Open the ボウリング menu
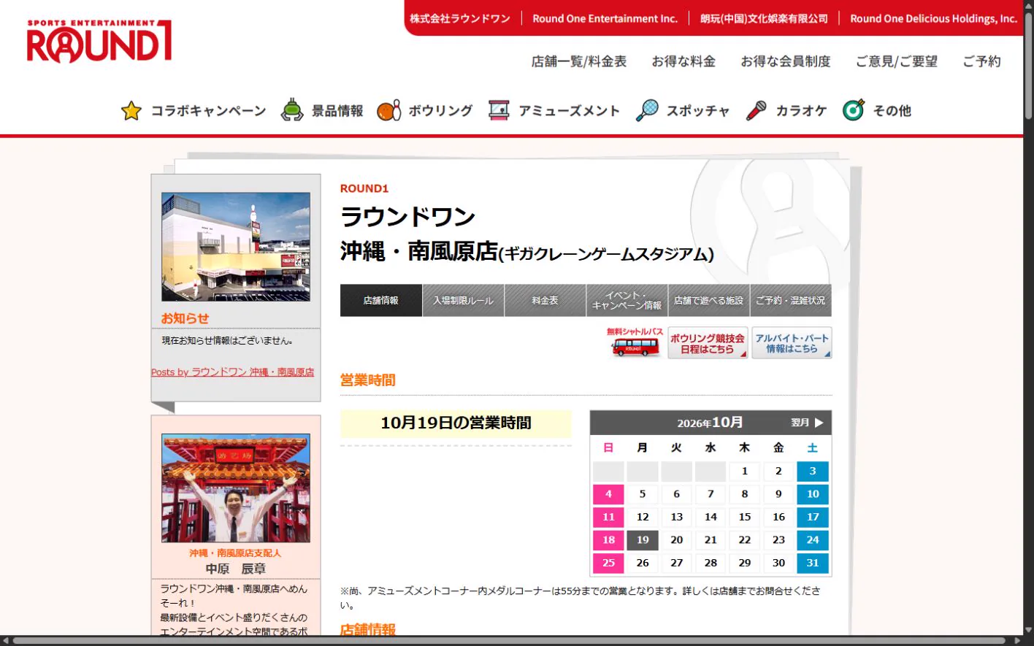This screenshot has height=646, width=1034. click(x=440, y=111)
